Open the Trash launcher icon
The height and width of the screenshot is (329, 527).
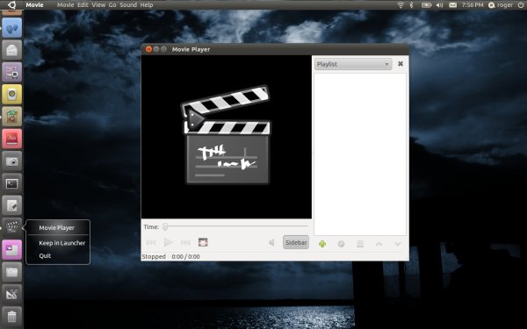[x=12, y=316]
